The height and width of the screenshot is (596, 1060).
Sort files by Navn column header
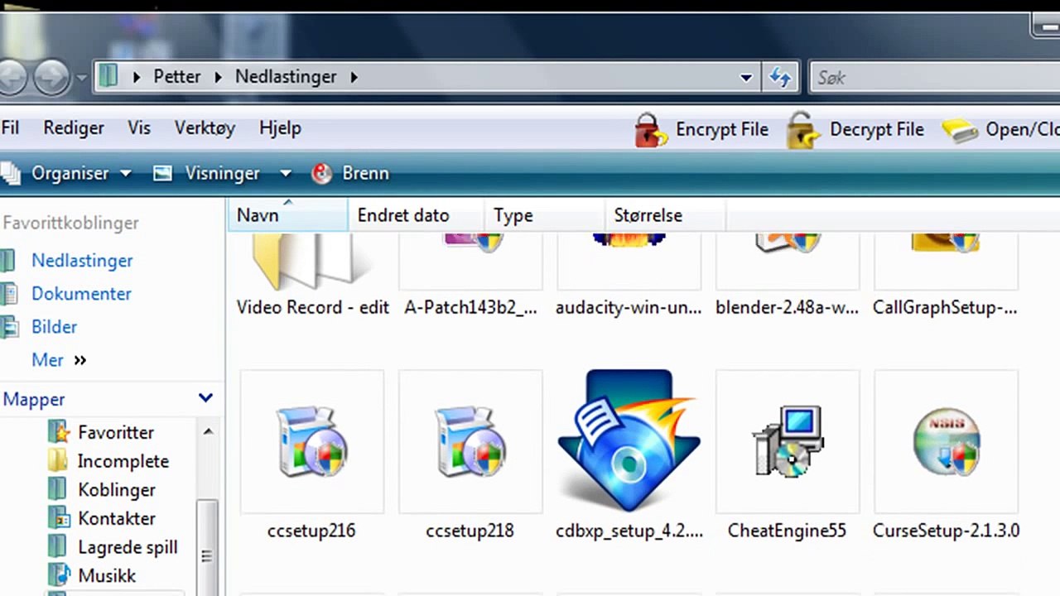(287, 215)
